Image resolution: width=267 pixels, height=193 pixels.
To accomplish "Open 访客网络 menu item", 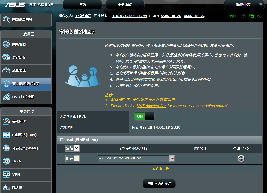I will [26, 57].
